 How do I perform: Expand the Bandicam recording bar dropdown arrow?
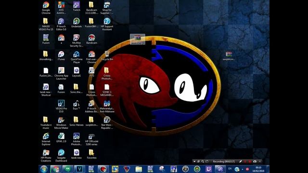tap(194, 161)
